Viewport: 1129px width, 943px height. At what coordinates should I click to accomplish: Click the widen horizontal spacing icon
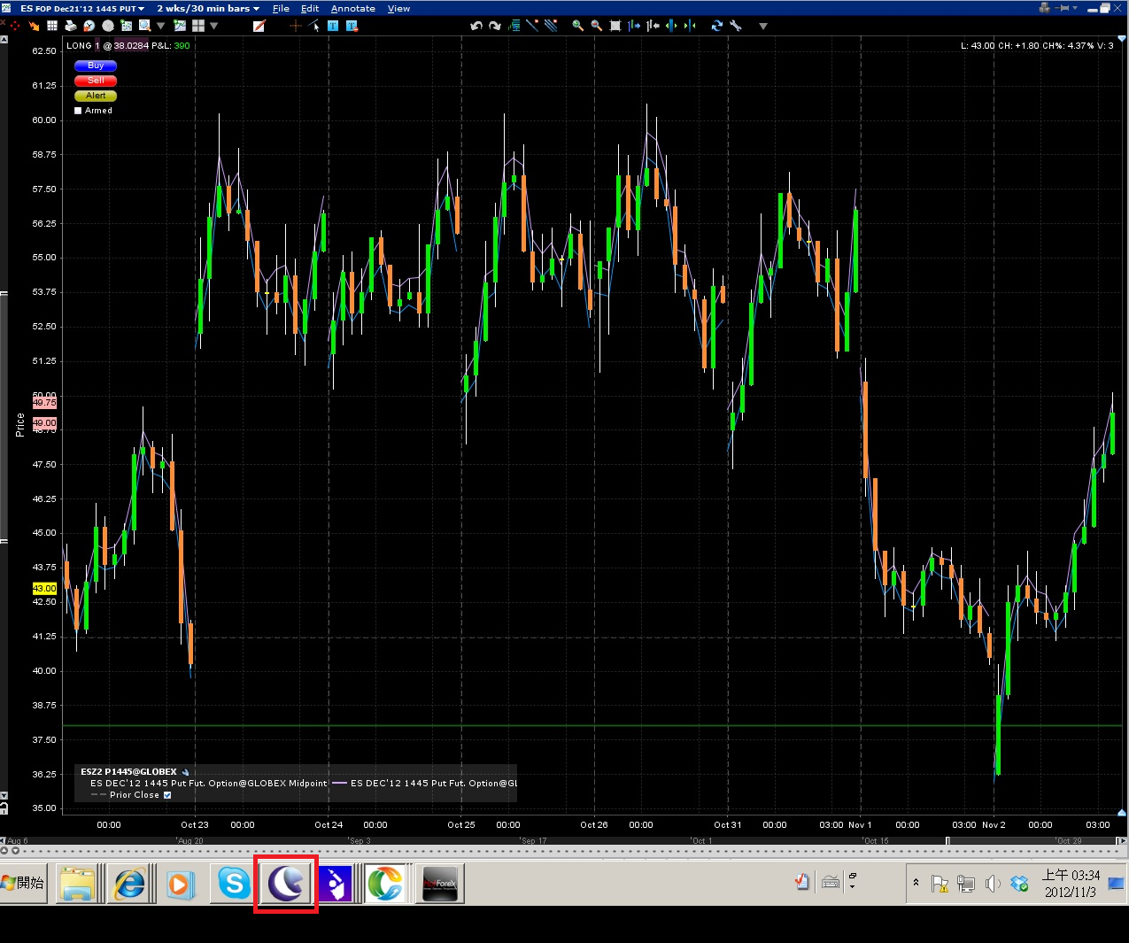tap(671, 26)
